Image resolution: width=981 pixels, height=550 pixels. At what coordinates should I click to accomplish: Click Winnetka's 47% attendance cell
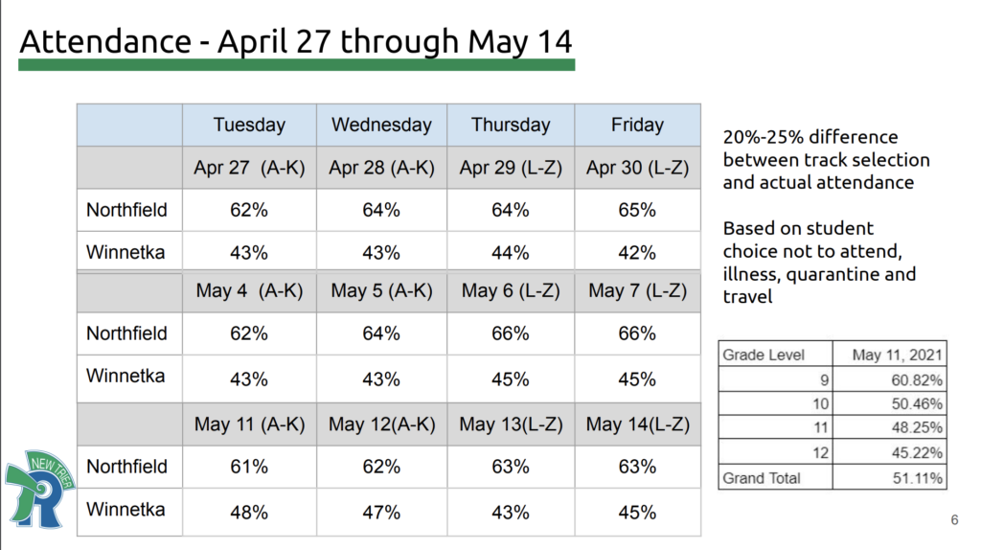click(381, 513)
